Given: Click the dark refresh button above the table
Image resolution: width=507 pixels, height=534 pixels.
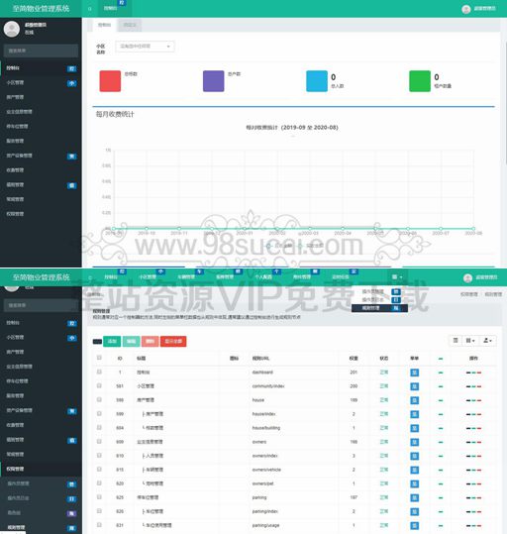Looking at the screenshot, I should pyautogui.click(x=97, y=341).
